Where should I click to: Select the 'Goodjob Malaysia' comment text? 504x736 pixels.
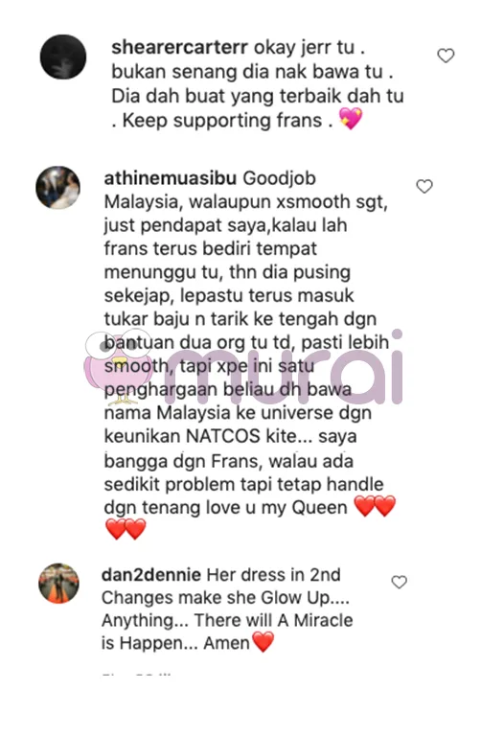coord(246,355)
